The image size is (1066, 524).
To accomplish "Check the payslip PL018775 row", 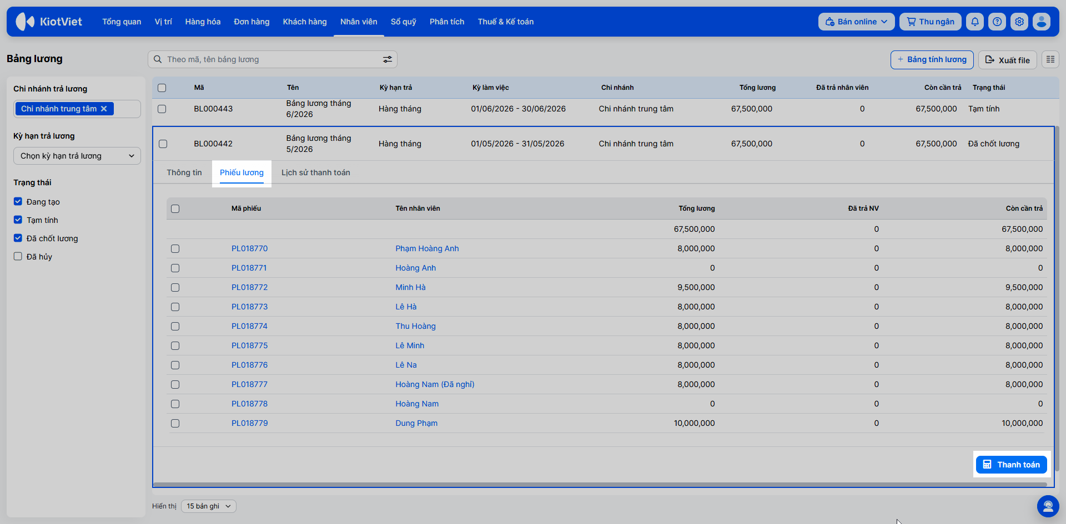I will click(x=175, y=345).
